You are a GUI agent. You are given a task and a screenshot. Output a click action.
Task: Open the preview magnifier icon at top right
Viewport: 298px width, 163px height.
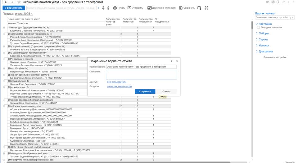(278, 2)
